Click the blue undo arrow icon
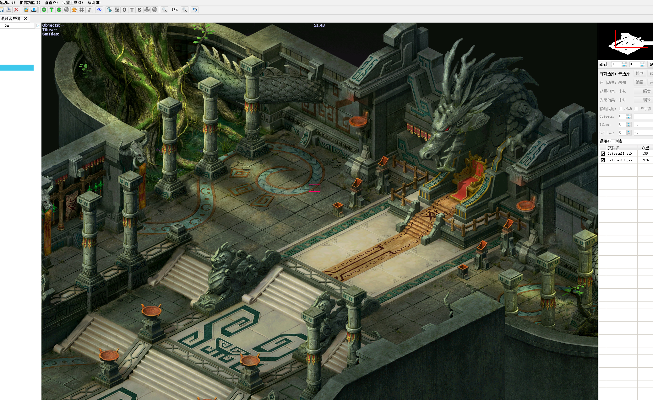 (x=195, y=10)
